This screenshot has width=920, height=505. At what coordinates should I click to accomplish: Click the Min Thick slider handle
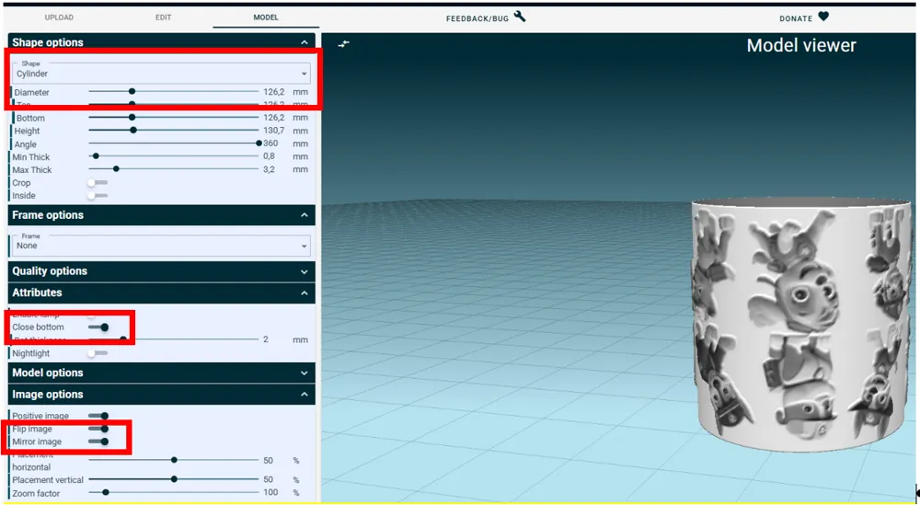97,156
